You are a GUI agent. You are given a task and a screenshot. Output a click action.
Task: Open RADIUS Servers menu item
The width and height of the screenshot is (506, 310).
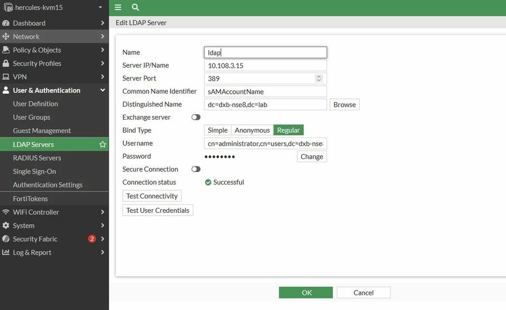(x=54, y=158)
